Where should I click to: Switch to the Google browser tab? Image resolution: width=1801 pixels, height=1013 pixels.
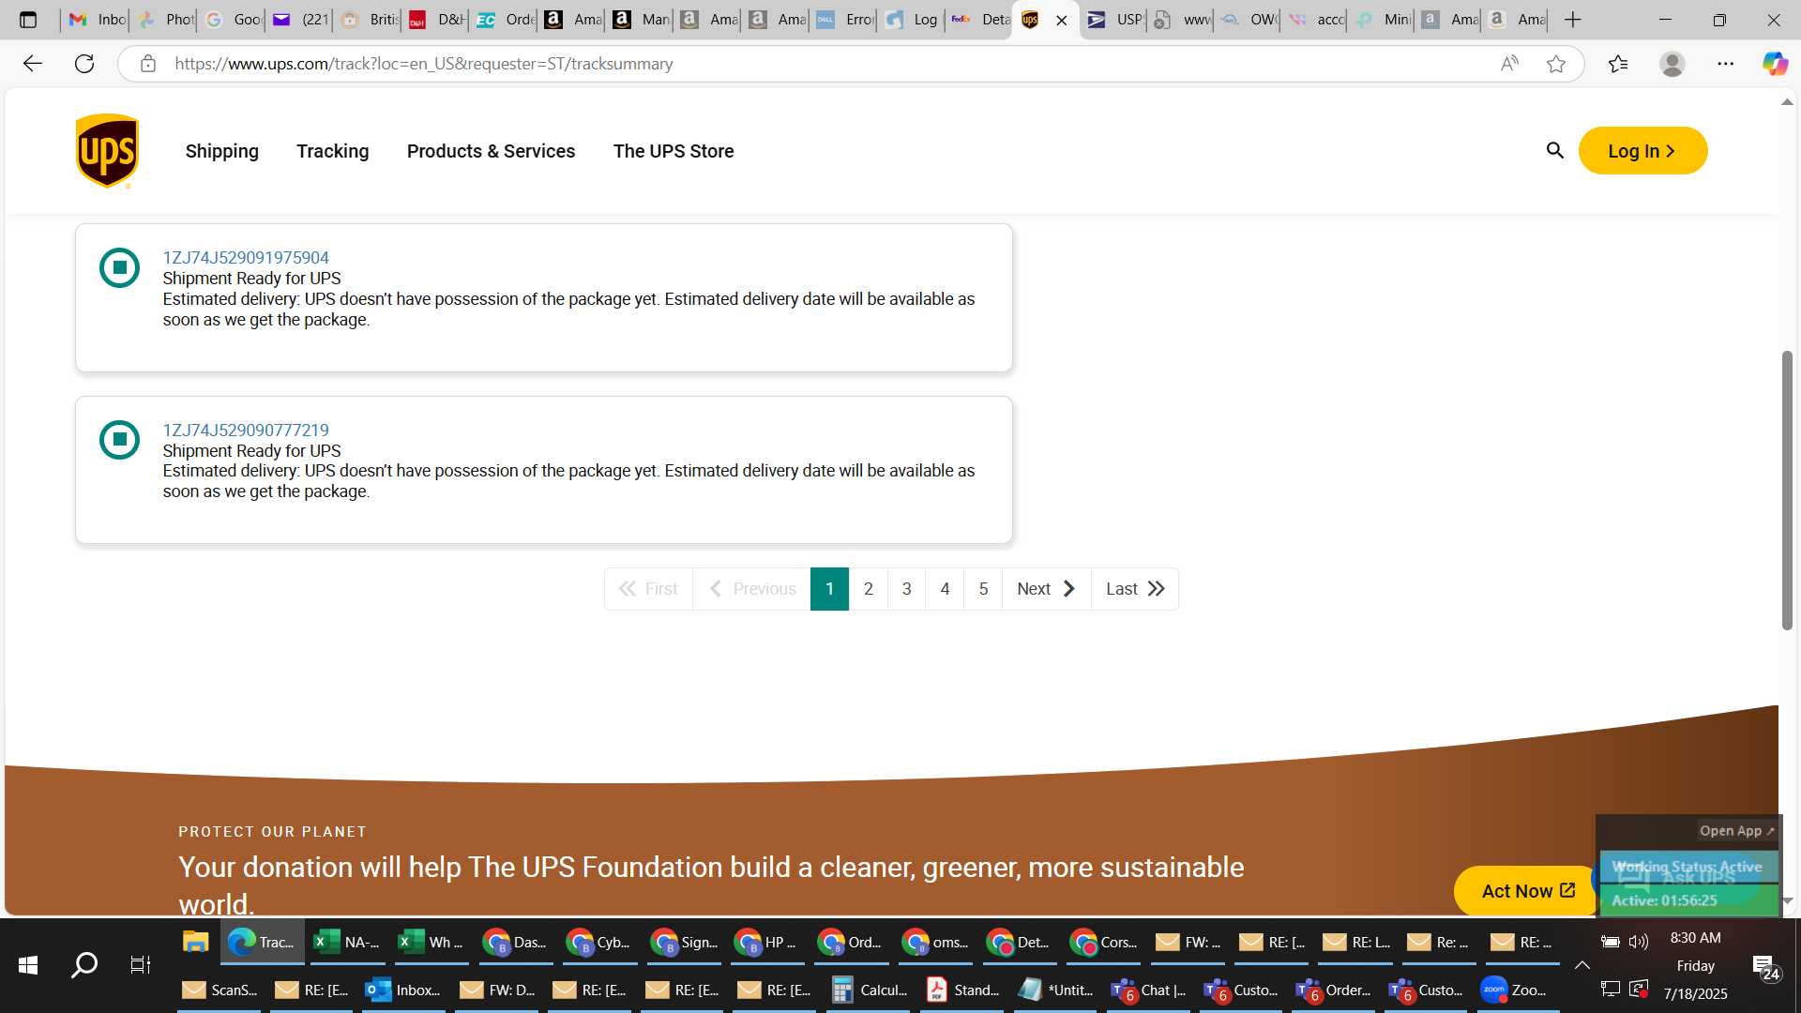pos(233,20)
